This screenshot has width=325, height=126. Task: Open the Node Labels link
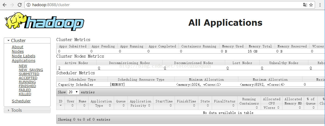click(x=23, y=56)
